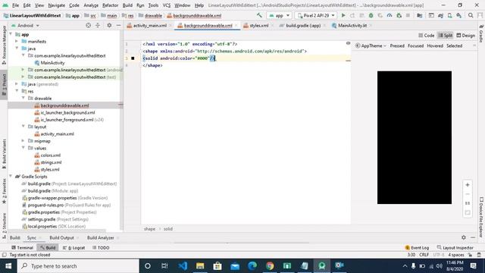Expand the mipmap folder
485x273 pixels.
pos(23,141)
